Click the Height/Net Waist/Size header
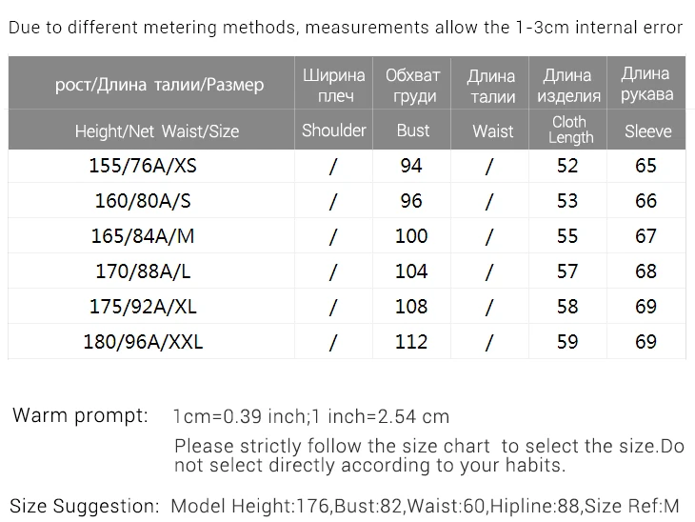This screenshot has width=695, height=522. click(x=156, y=130)
